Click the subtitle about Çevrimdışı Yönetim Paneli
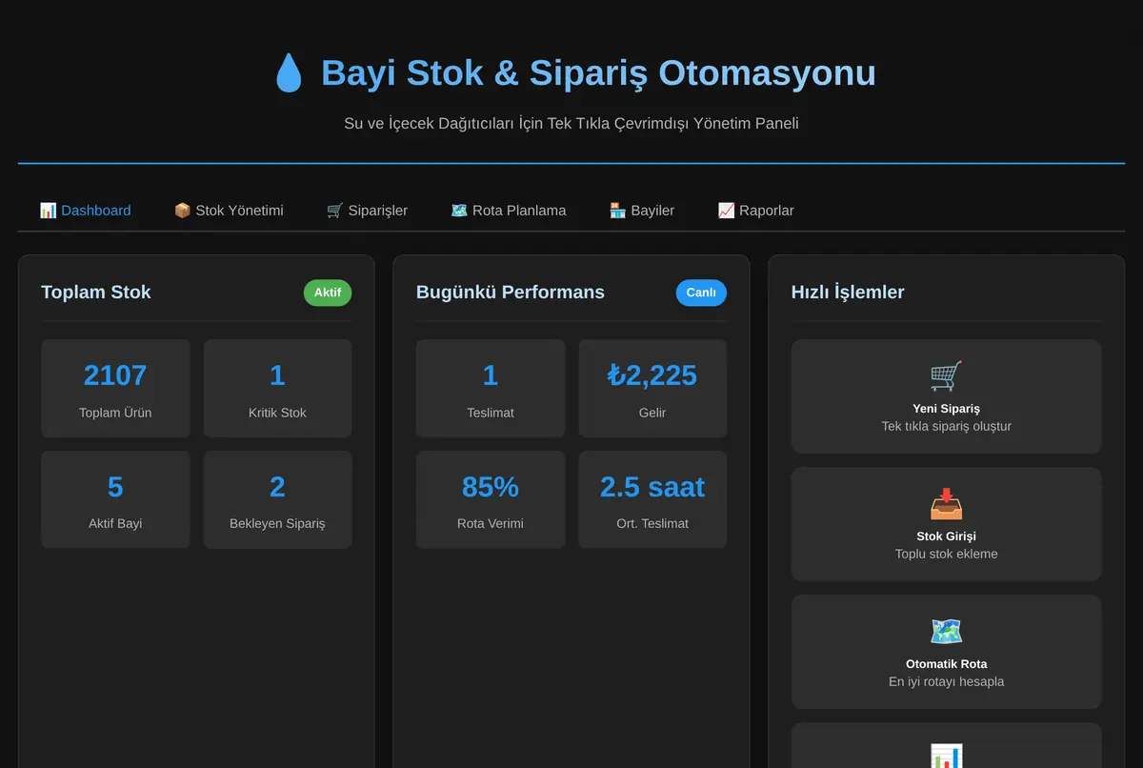 pos(571,124)
